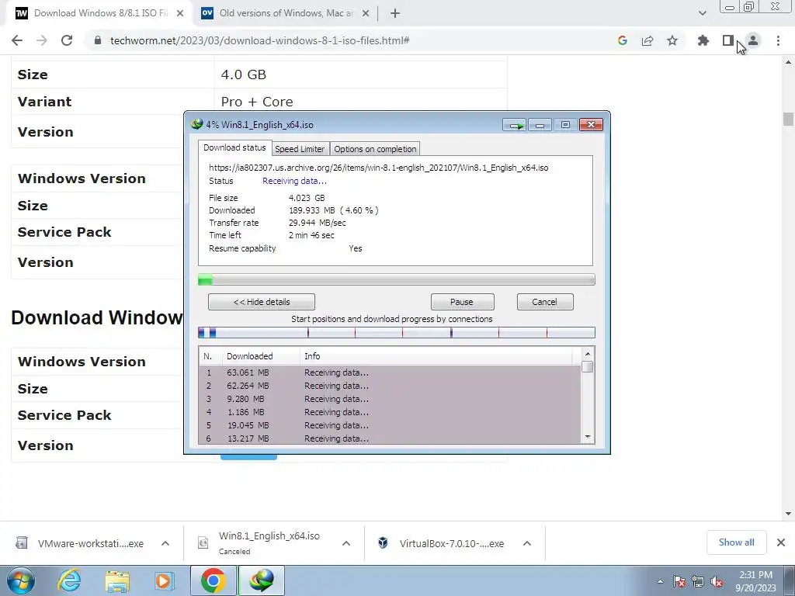This screenshot has height=596, width=795.
Task: Open the Chrome extensions puzzle icon
Action: (x=703, y=40)
